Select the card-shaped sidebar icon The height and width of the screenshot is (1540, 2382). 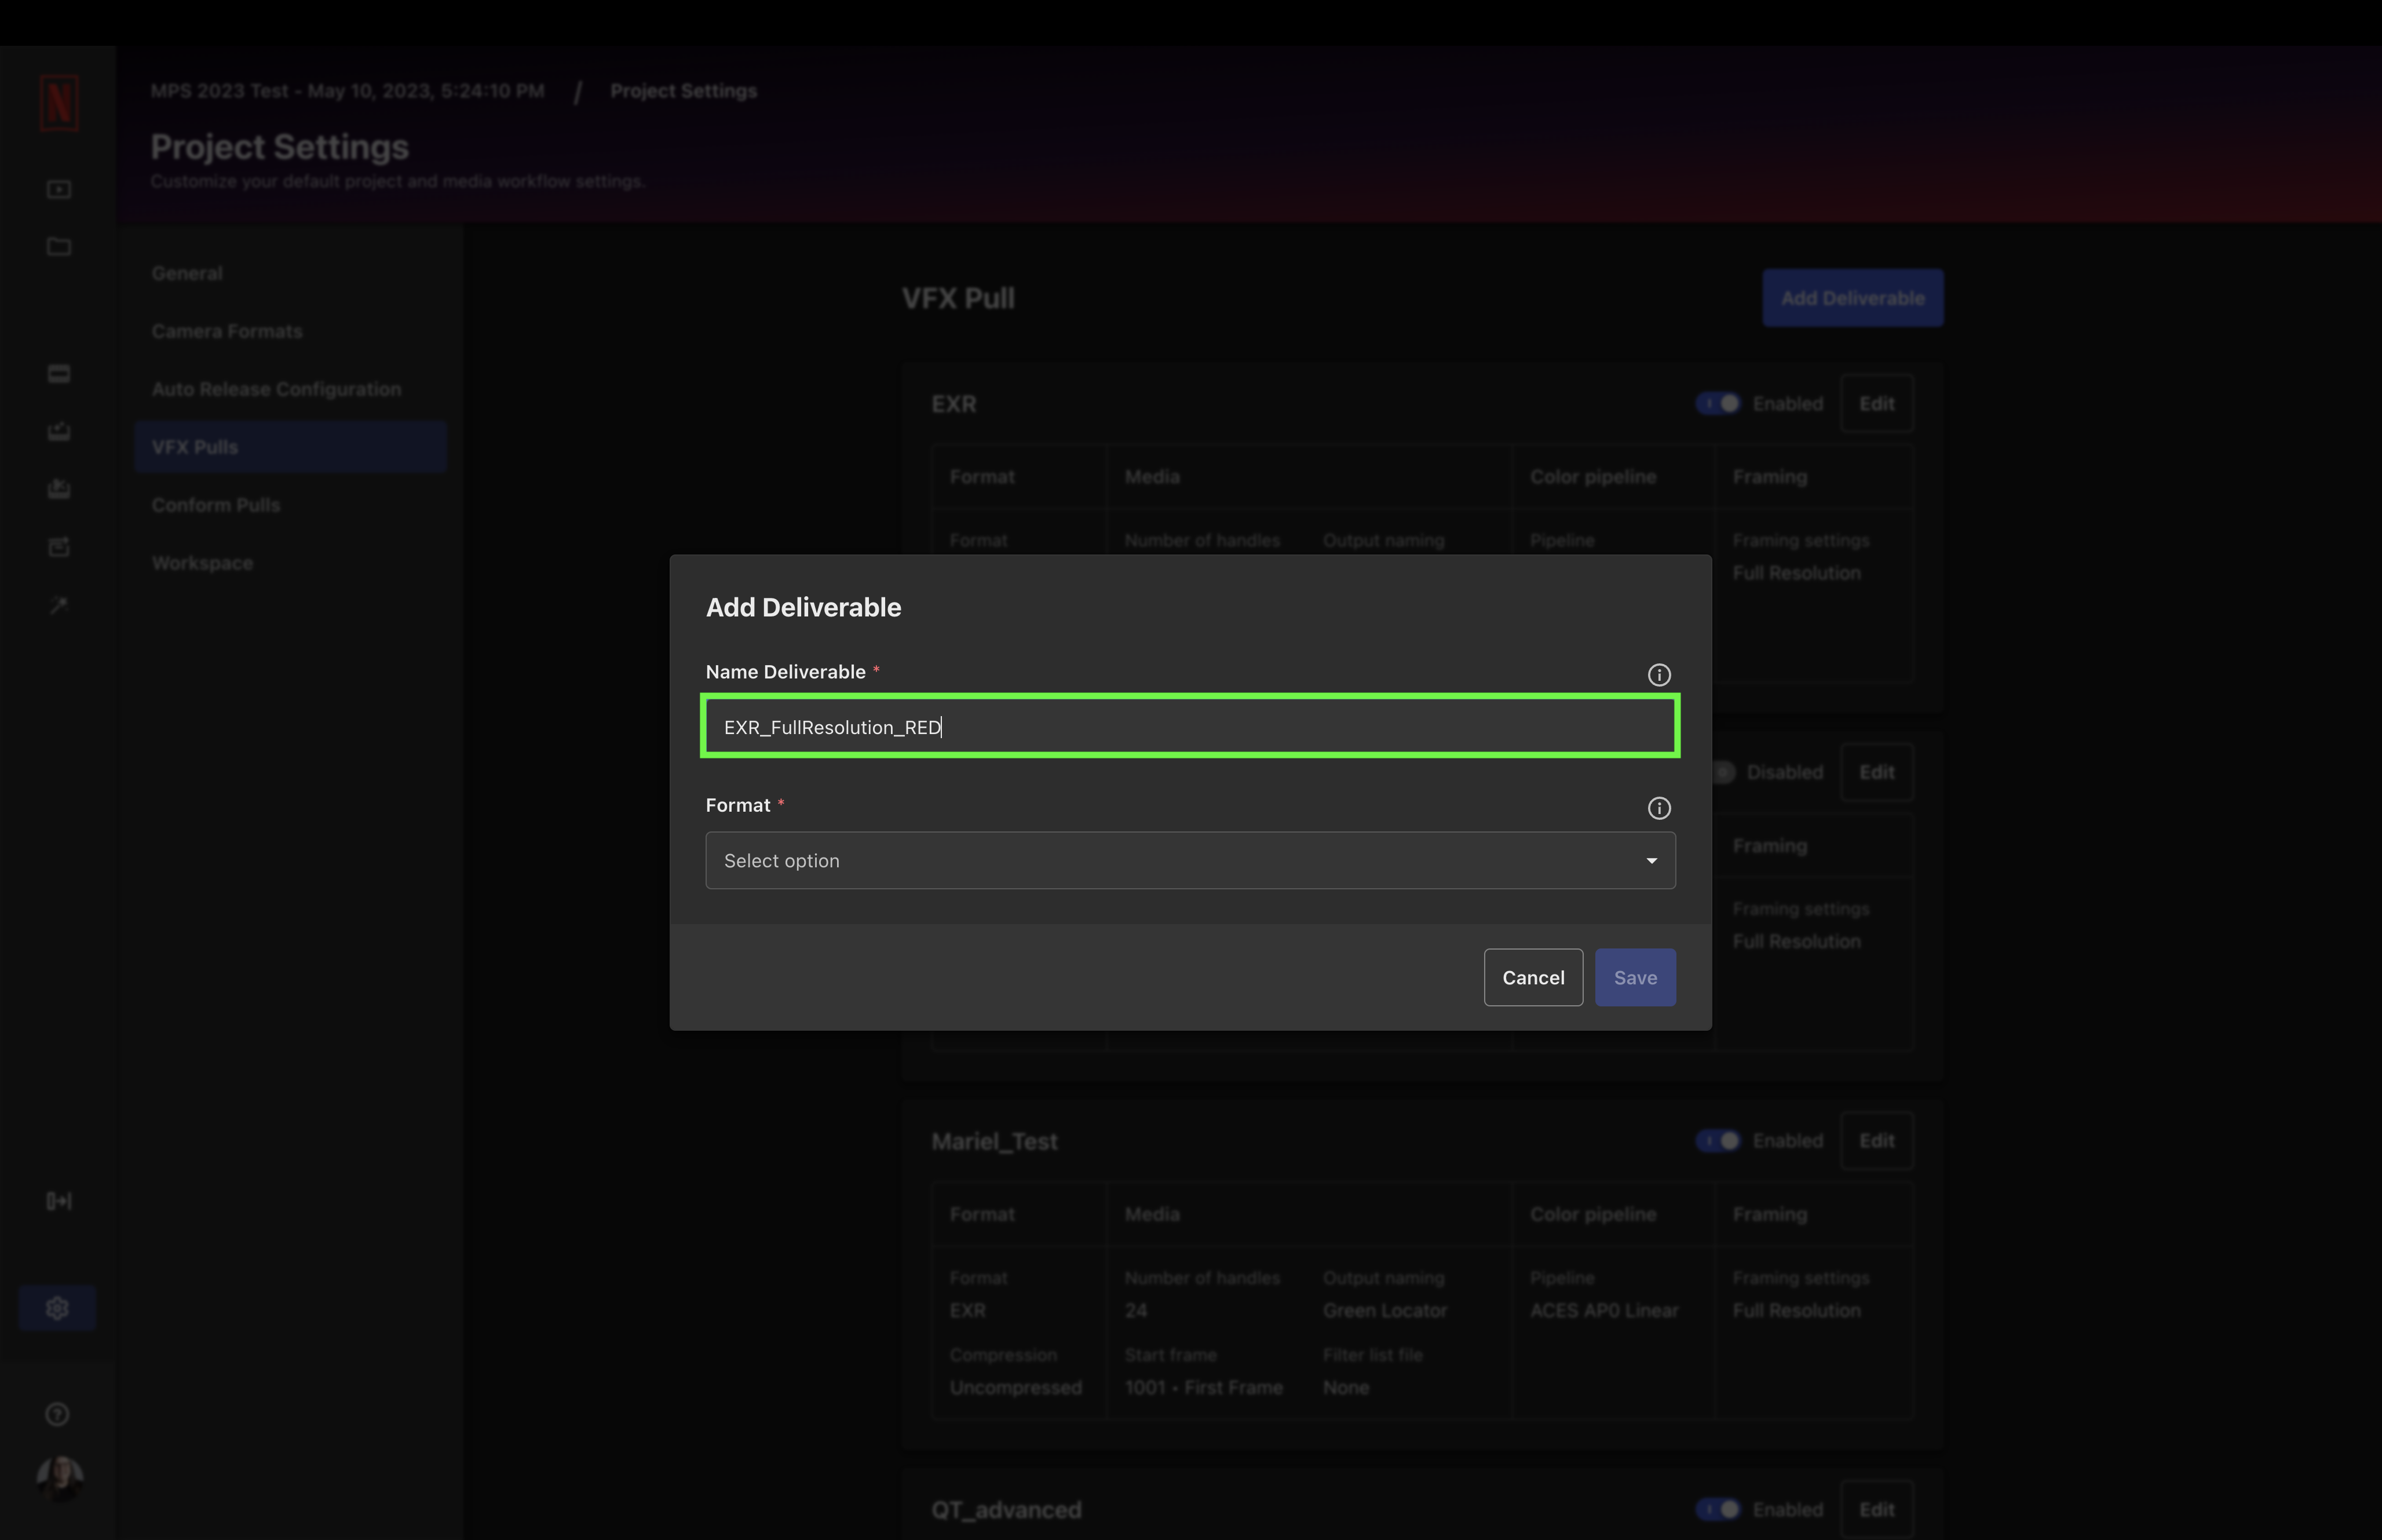[59, 374]
